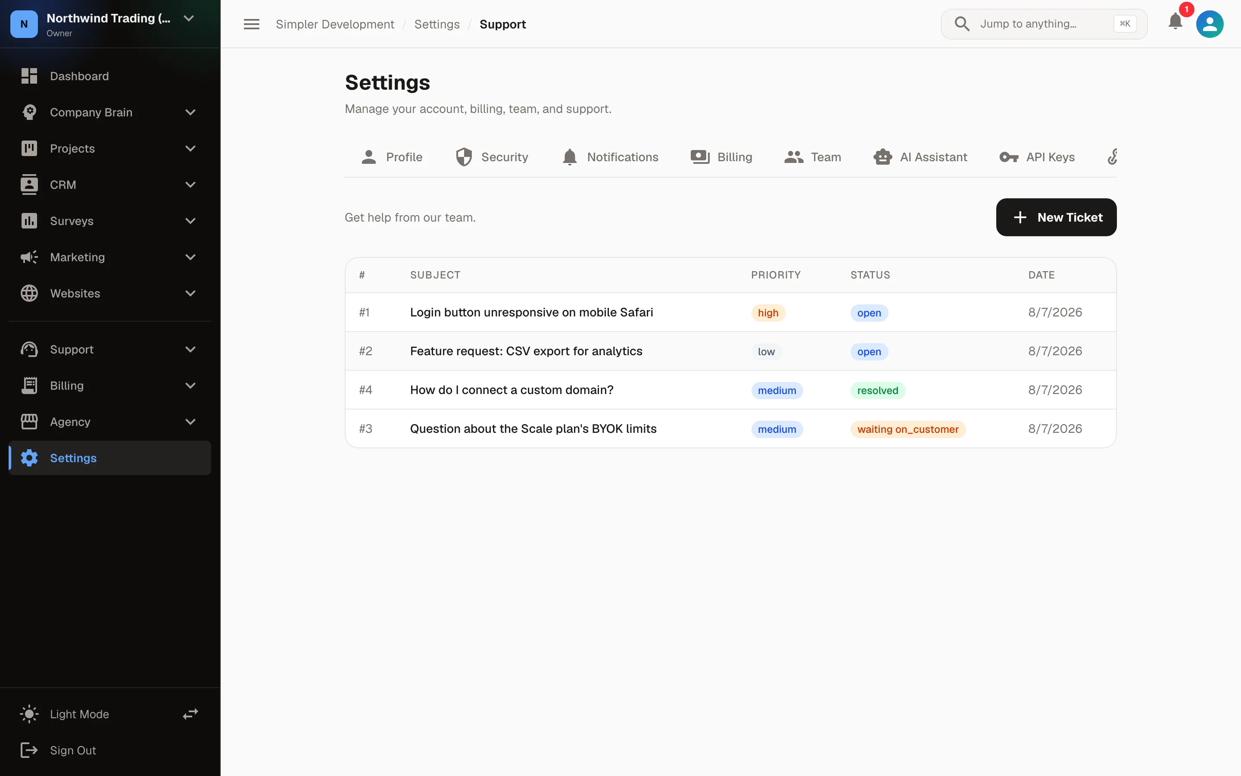
Task: Click the waiting on_customer status badge
Action: pyautogui.click(x=907, y=429)
